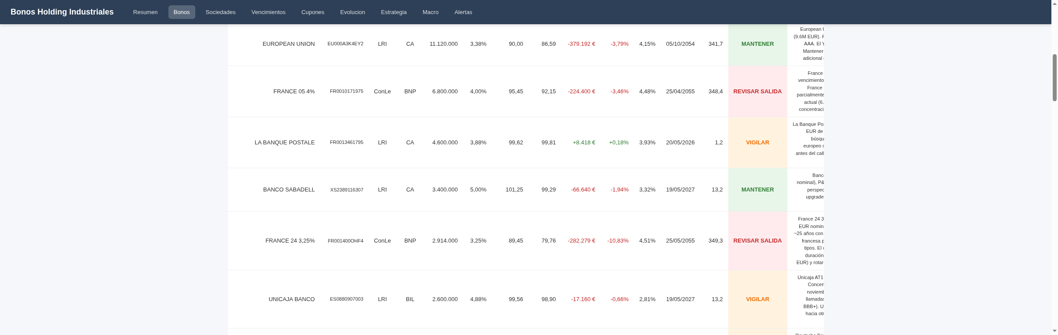This screenshot has width=1058, height=335.
Task: Select VIGILAR status for La Banque Postale
Action: pyautogui.click(x=757, y=143)
